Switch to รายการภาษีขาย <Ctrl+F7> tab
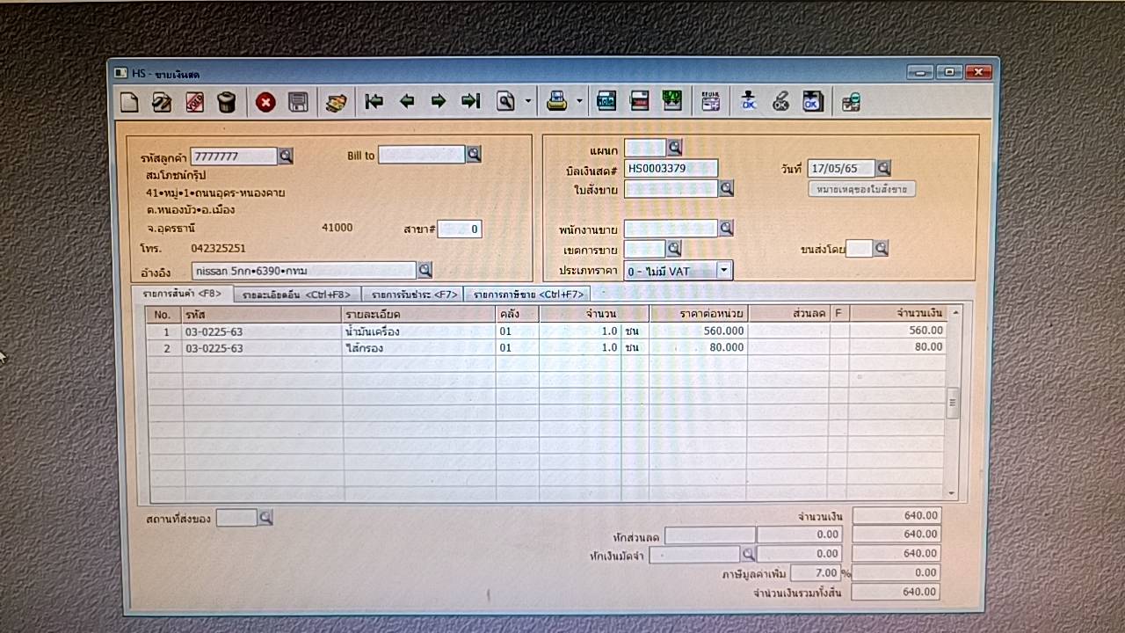Screen dimensions: 1125x633 (526, 295)
